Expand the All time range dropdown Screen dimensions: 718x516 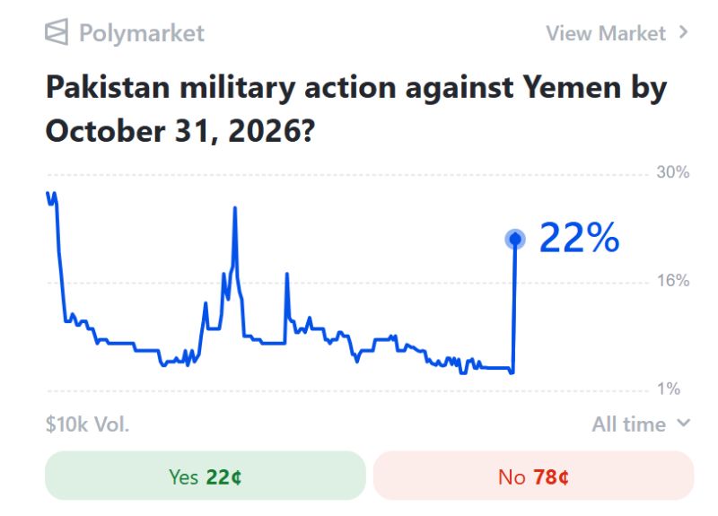coord(641,424)
